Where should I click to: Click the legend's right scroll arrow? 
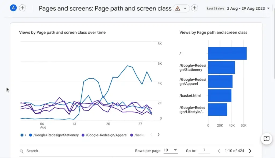pyautogui.click(x=158, y=135)
